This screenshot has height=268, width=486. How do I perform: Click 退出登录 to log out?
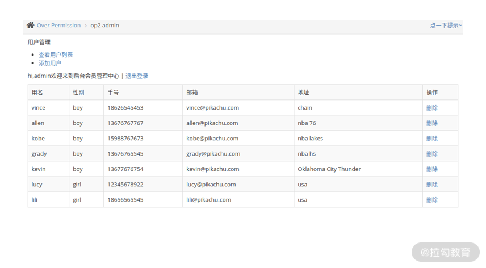point(137,76)
